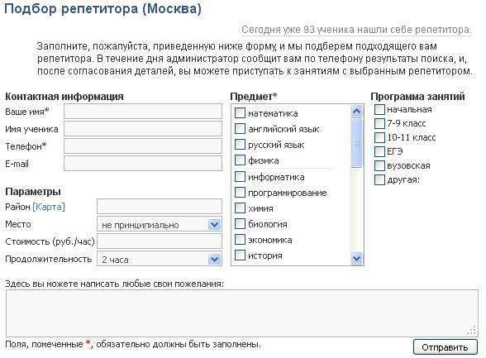This screenshot has height=358, width=486.
Task: Tick the вузовская program checkbox
Action: click(379, 165)
